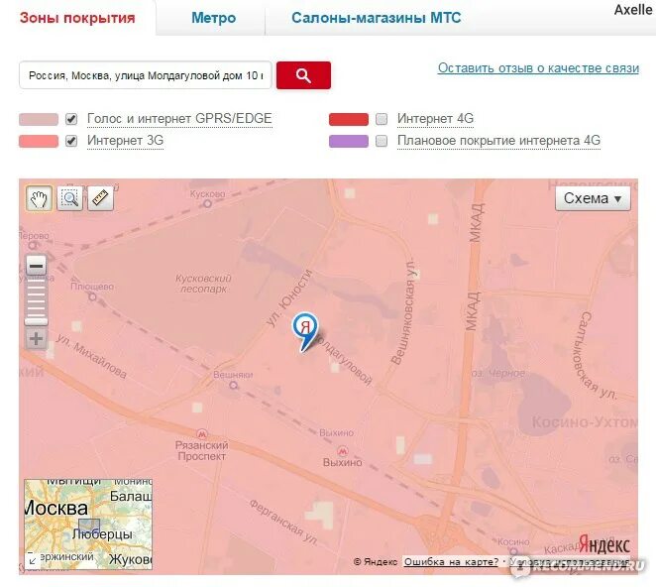
Task: Switch to the Зоны покрытия tab
Action: (77, 18)
